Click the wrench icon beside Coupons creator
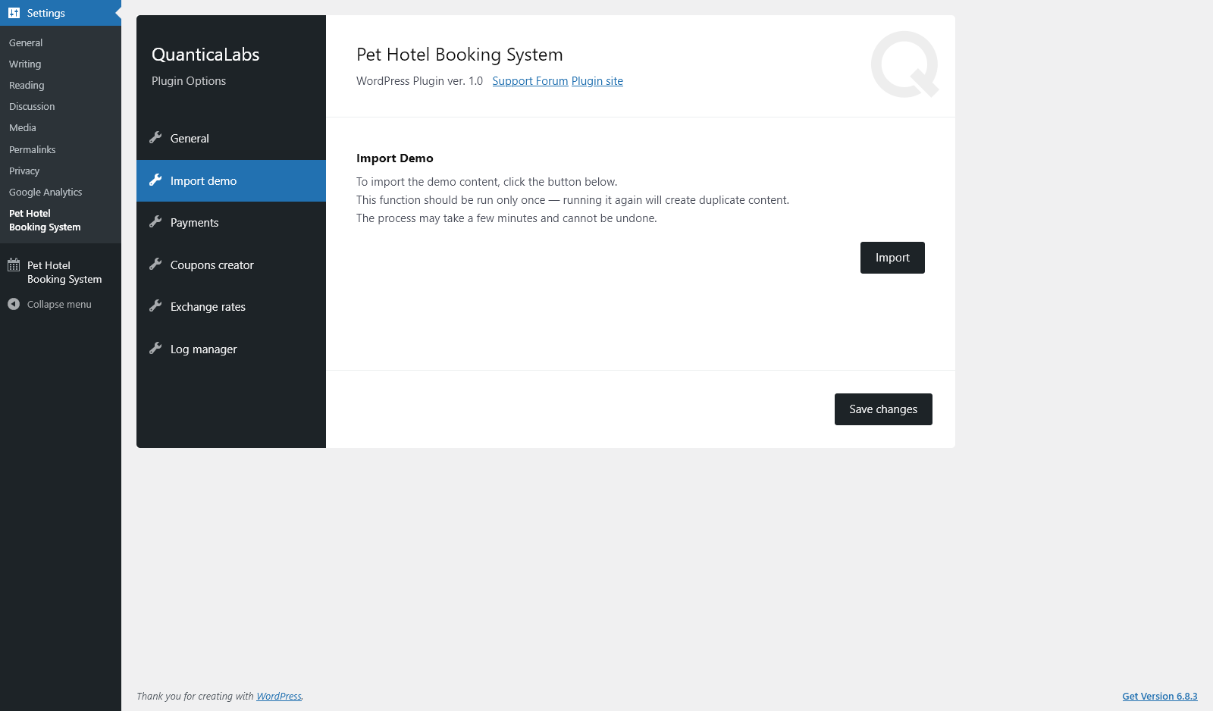This screenshot has width=1213, height=711. [x=155, y=264]
